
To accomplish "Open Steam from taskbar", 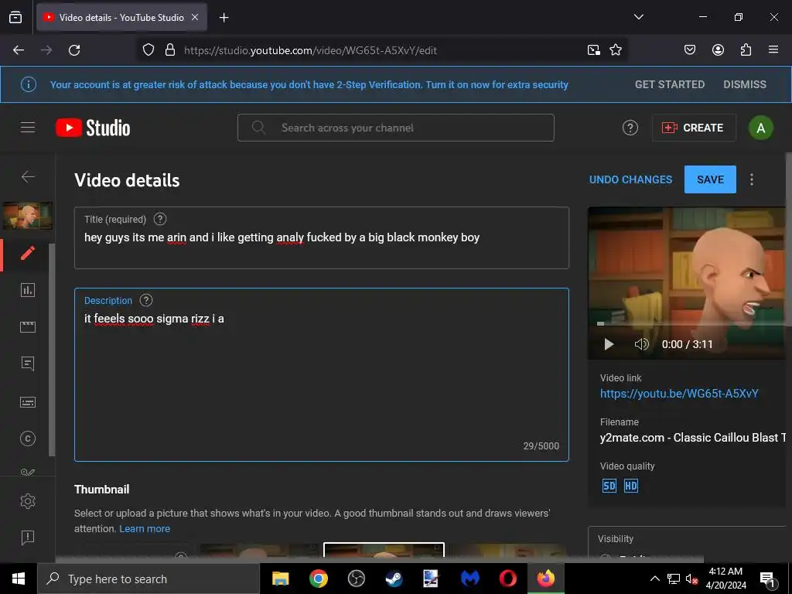I will click(x=394, y=579).
